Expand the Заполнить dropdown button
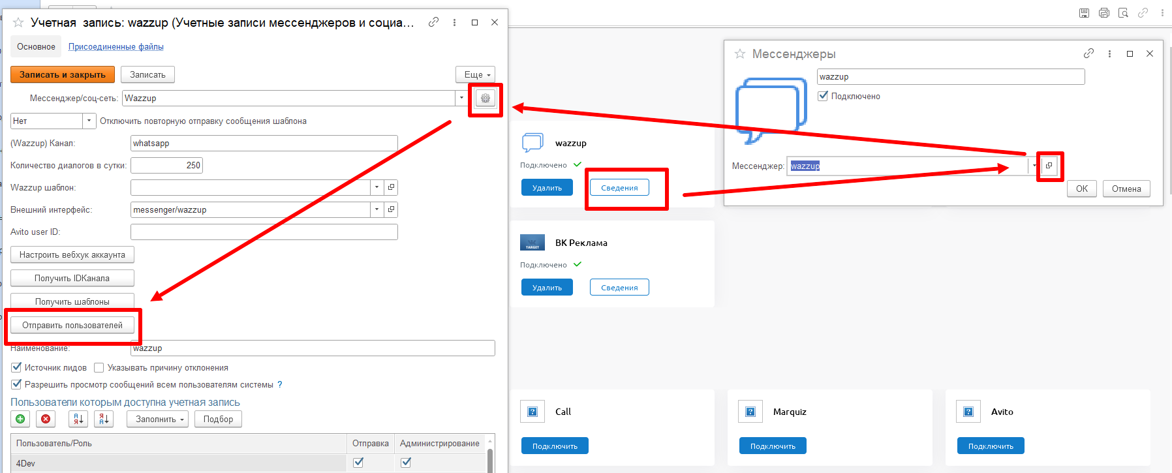Screen dimensions: 1172x473 pos(157,419)
